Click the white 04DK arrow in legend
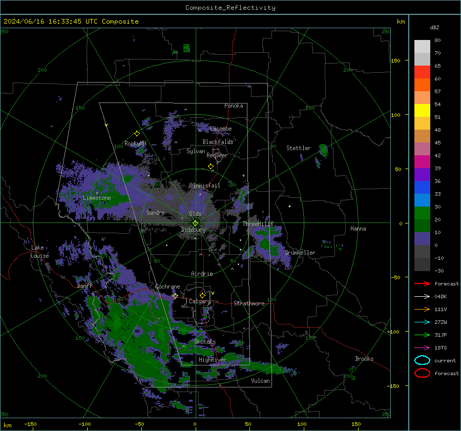461x431 pixels. coord(422,296)
